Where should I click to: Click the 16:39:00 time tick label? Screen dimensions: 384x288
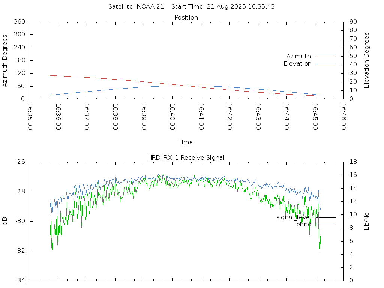point(144,117)
